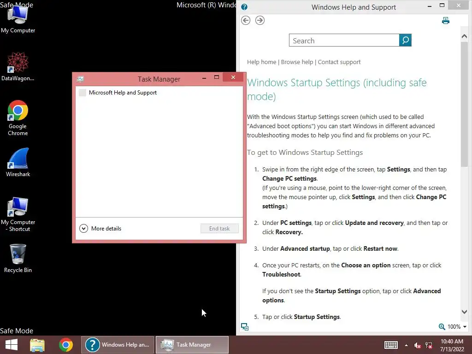The image size is (472, 354).
Task: Click End task button
Action: tap(219, 229)
